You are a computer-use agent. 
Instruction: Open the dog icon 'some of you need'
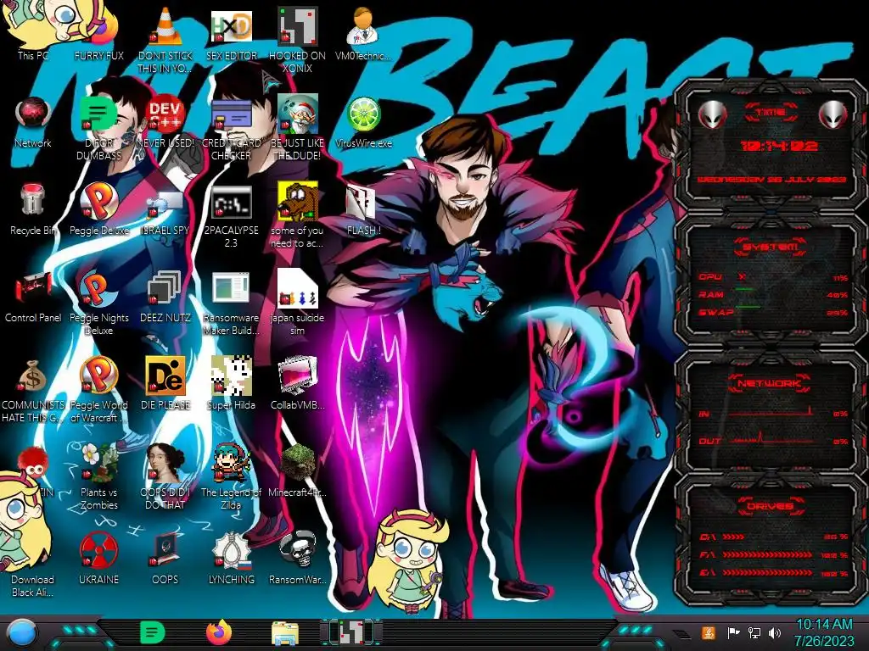pyautogui.click(x=297, y=216)
